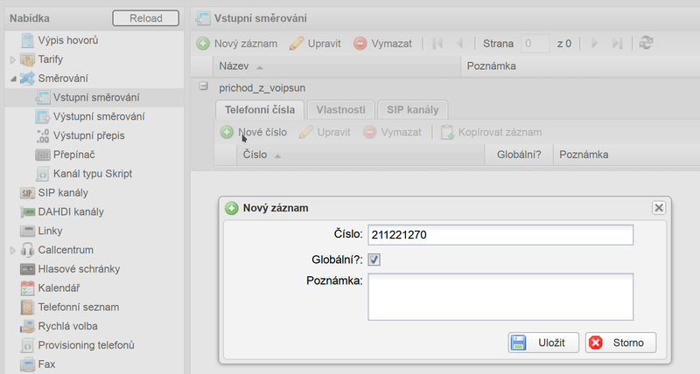Close the Nový záznam dialog
The width and height of the screenshot is (700, 374).
click(x=659, y=208)
